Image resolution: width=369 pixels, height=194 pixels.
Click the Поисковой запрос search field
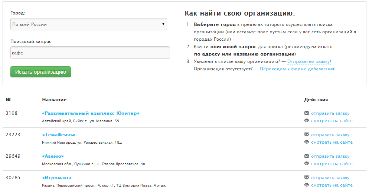[x=90, y=53]
